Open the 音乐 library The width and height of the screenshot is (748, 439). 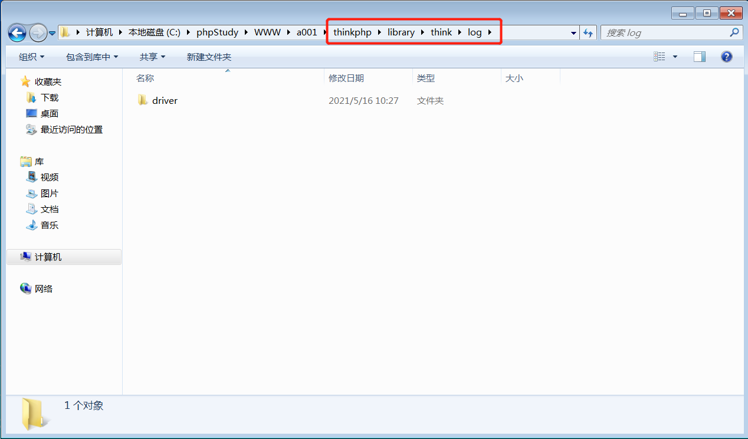pos(50,225)
